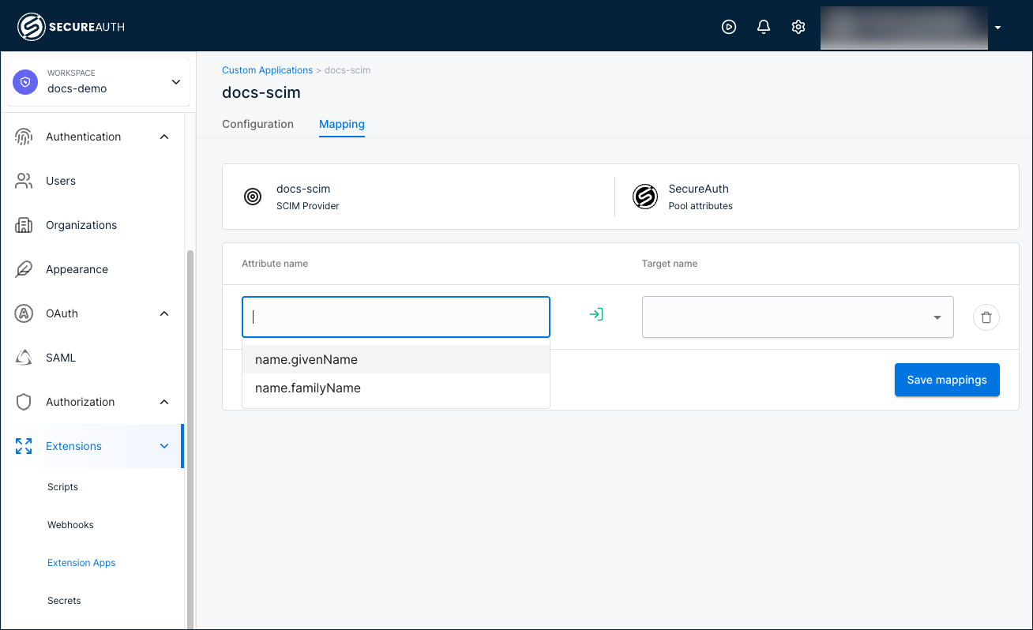Click the Appearance feather icon
The height and width of the screenshot is (630, 1033).
coord(24,269)
